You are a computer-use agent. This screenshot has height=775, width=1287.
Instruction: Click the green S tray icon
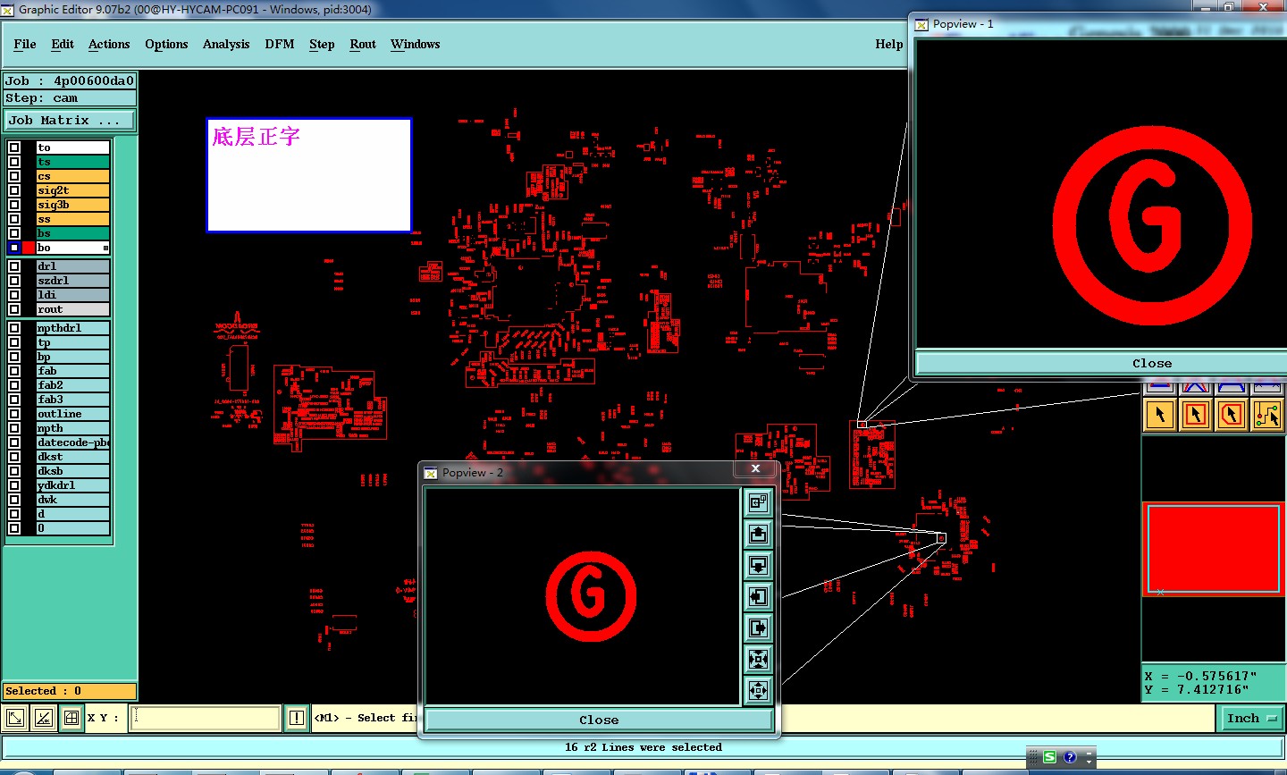(1049, 757)
